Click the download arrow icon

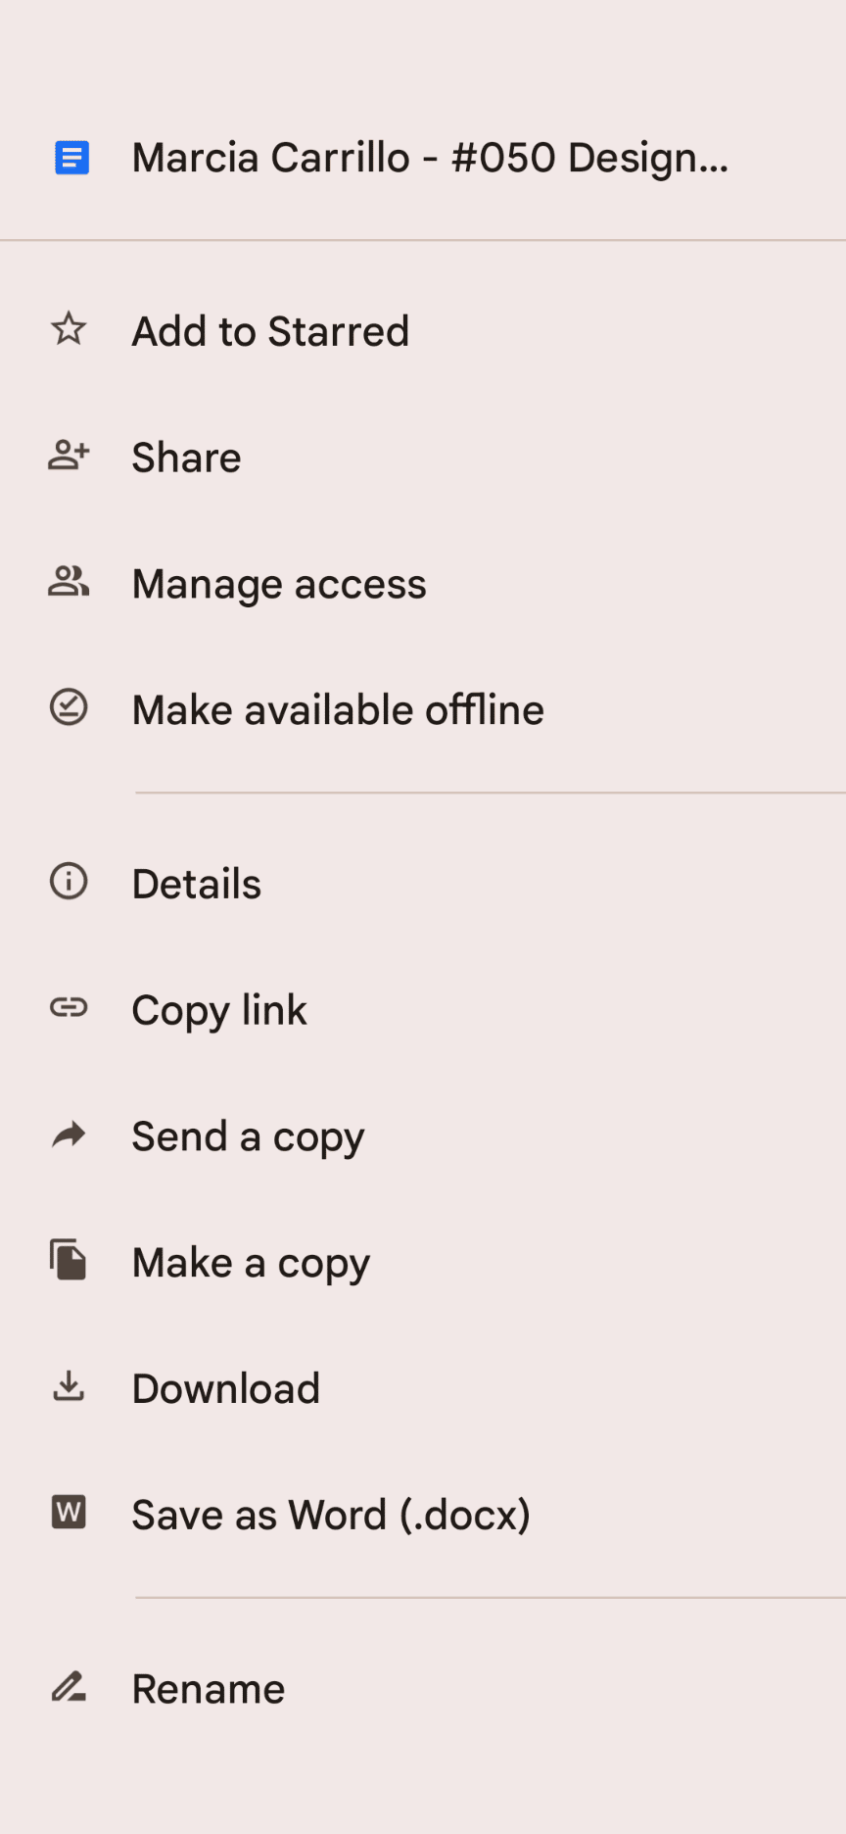[69, 1386]
